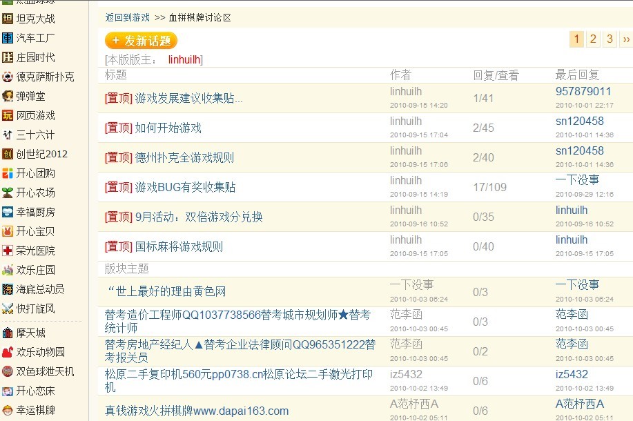This screenshot has height=421, width=633.
Task: Open the 摩天城 building icon
Action: coord(8,333)
